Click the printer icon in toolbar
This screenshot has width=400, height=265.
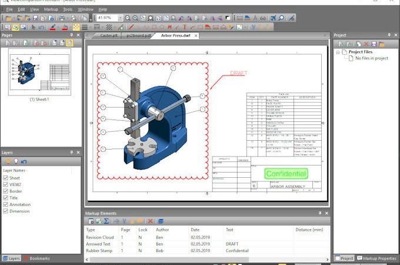coord(62,18)
